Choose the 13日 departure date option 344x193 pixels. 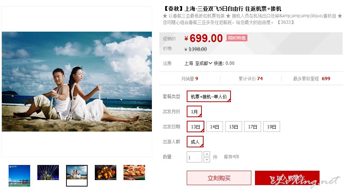(195, 127)
